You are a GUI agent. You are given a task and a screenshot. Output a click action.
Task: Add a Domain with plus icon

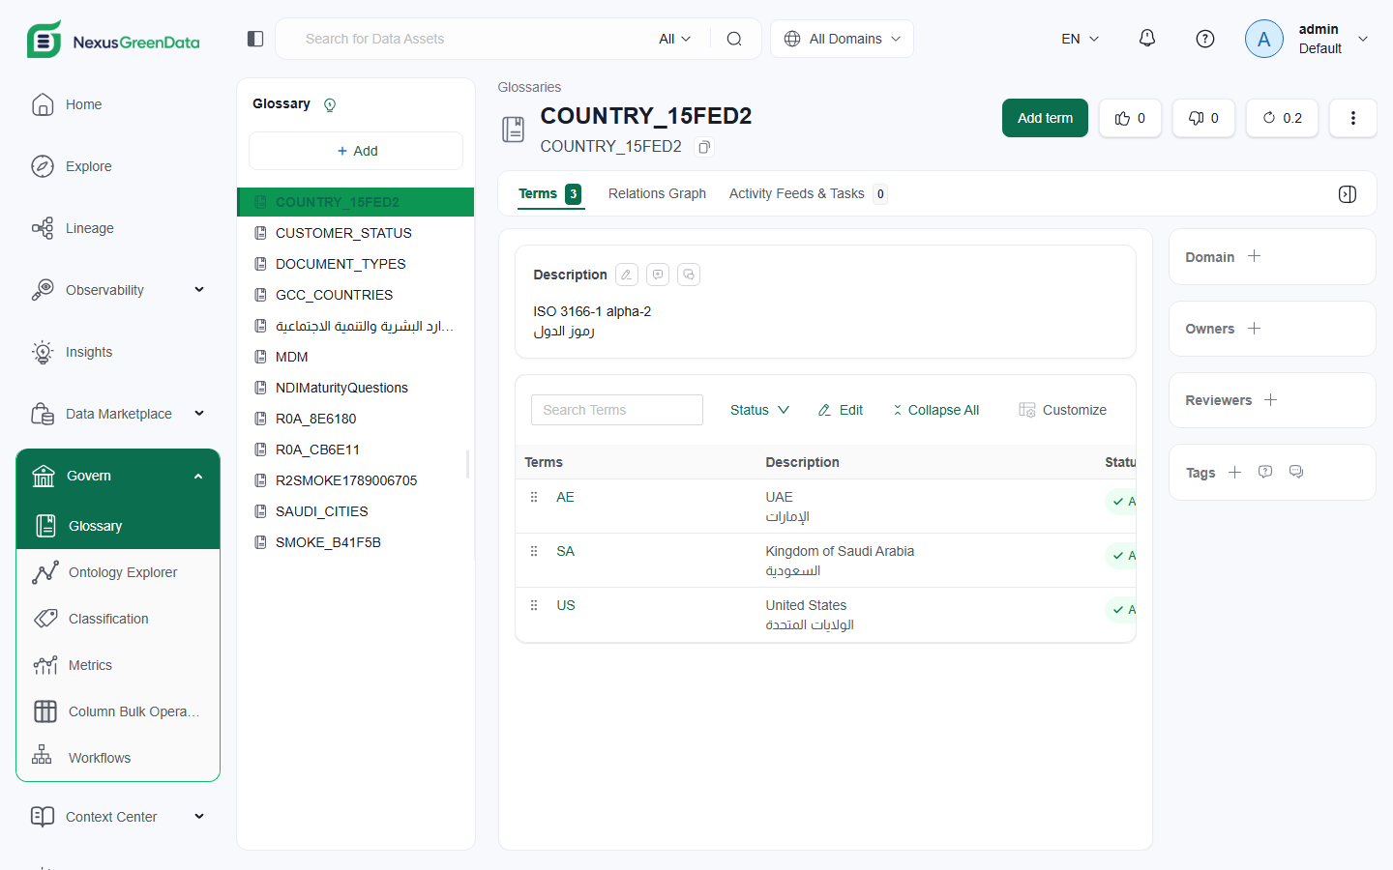tap(1254, 256)
